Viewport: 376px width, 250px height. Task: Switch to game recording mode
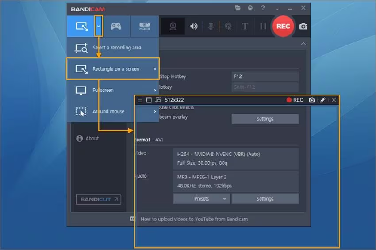(116, 26)
